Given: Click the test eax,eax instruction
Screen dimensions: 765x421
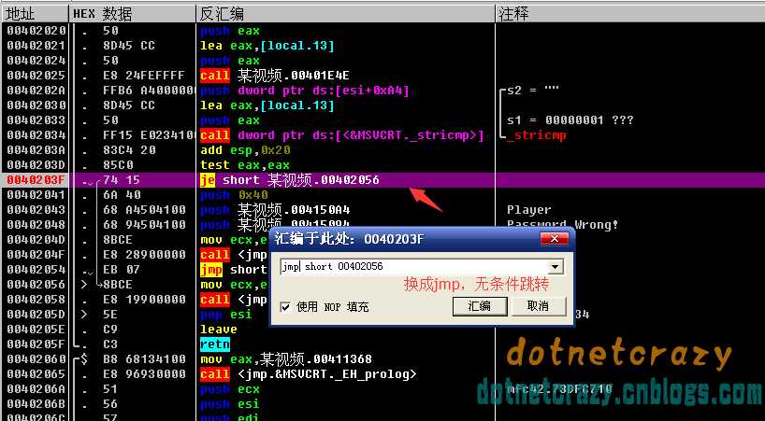Looking at the screenshot, I should pyautogui.click(x=245, y=165).
